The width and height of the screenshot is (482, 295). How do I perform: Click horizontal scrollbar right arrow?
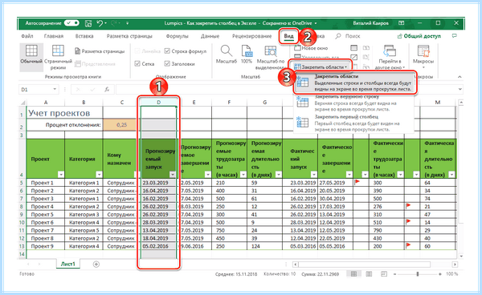(x=455, y=265)
